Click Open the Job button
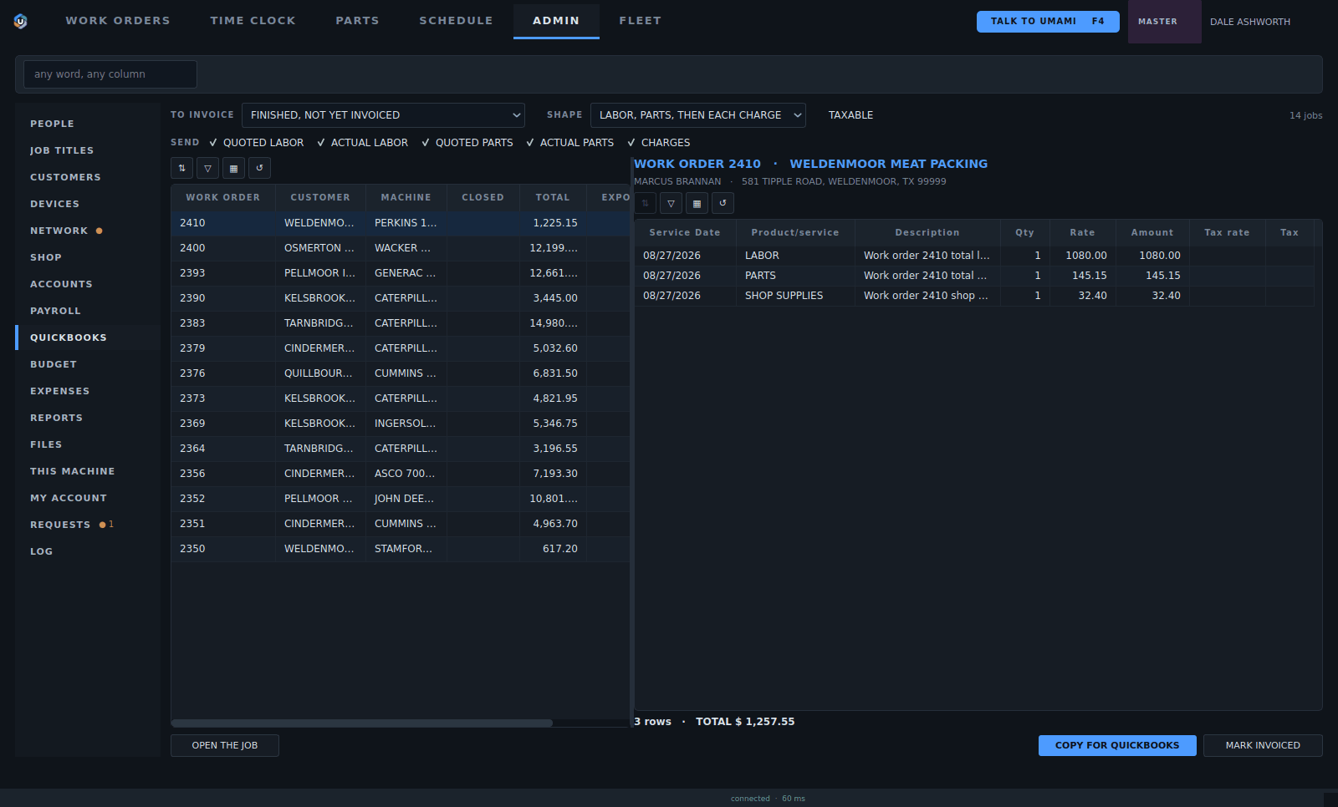The height and width of the screenshot is (807, 1338). point(225,745)
